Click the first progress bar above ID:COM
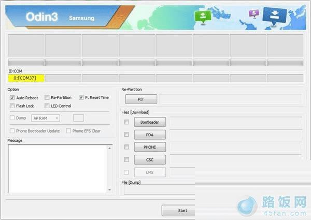 [26, 62]
